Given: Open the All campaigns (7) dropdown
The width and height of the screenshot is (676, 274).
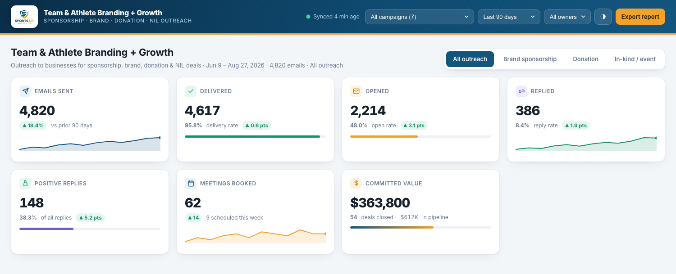Looking at the screenshot, I should 419,17.
